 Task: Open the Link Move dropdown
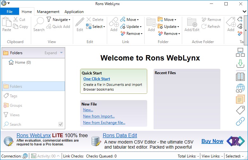pos(129,20)
